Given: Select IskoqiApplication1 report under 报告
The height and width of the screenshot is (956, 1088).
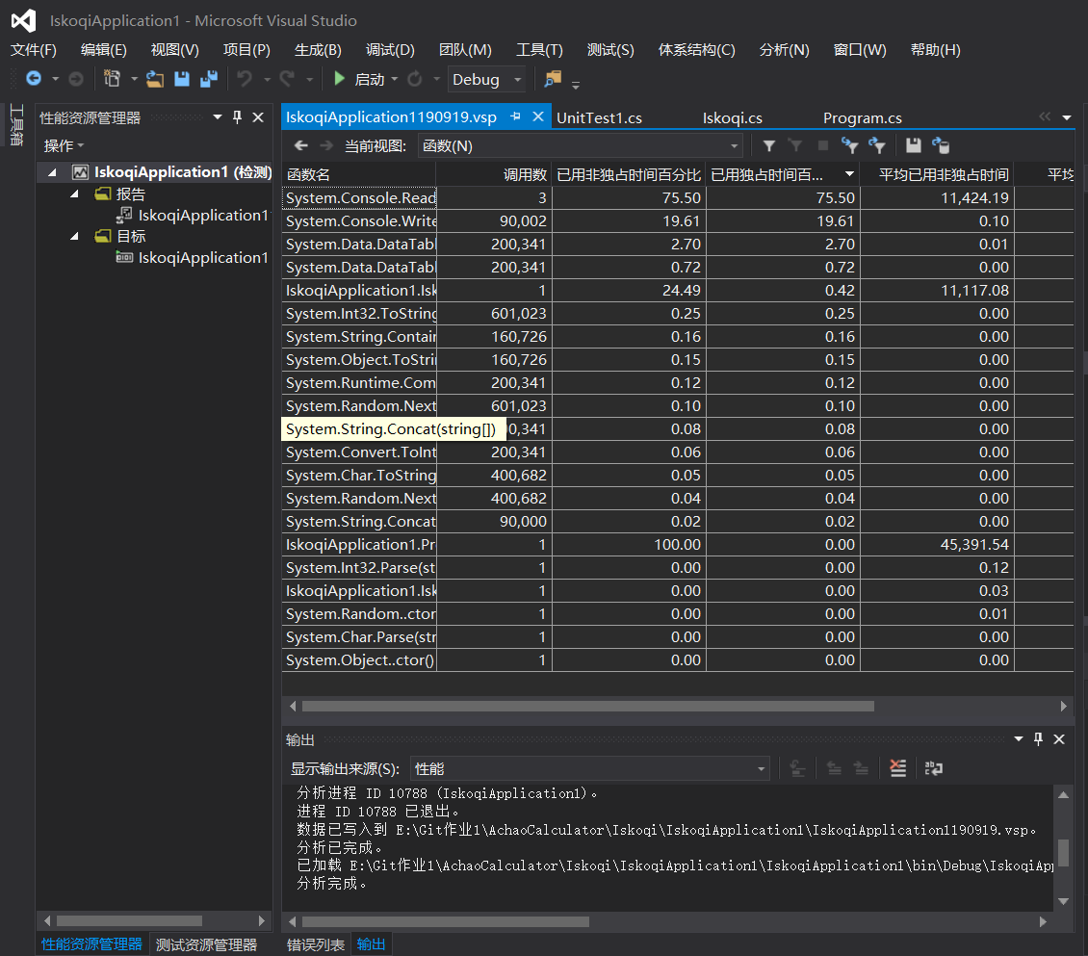Looking at the screenshot, I should 202,215.
